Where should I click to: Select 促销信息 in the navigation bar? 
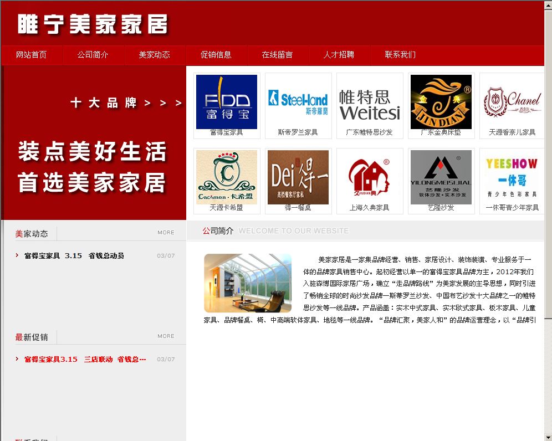(x=216, y=55)
